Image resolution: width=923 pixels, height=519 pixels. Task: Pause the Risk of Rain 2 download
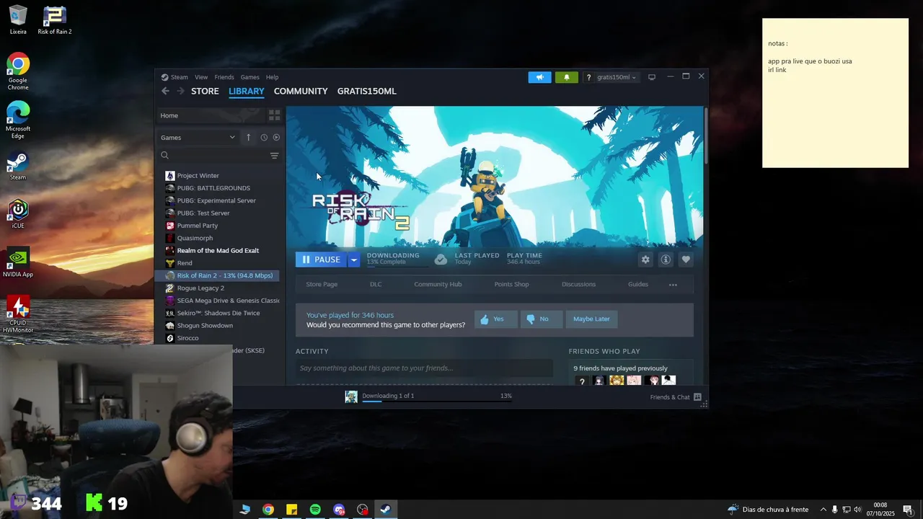coord(322,259)
